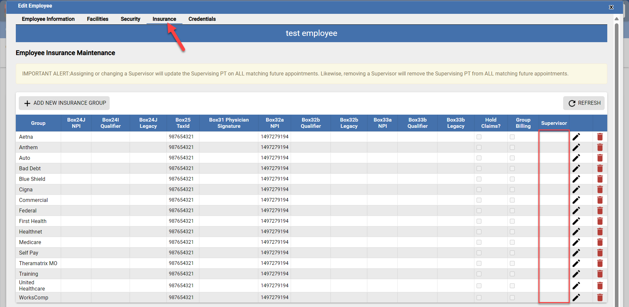Screen dimensions: 629x307
Task: Remove the Self Pay row via trash icon
Action: tap(600, 253)
